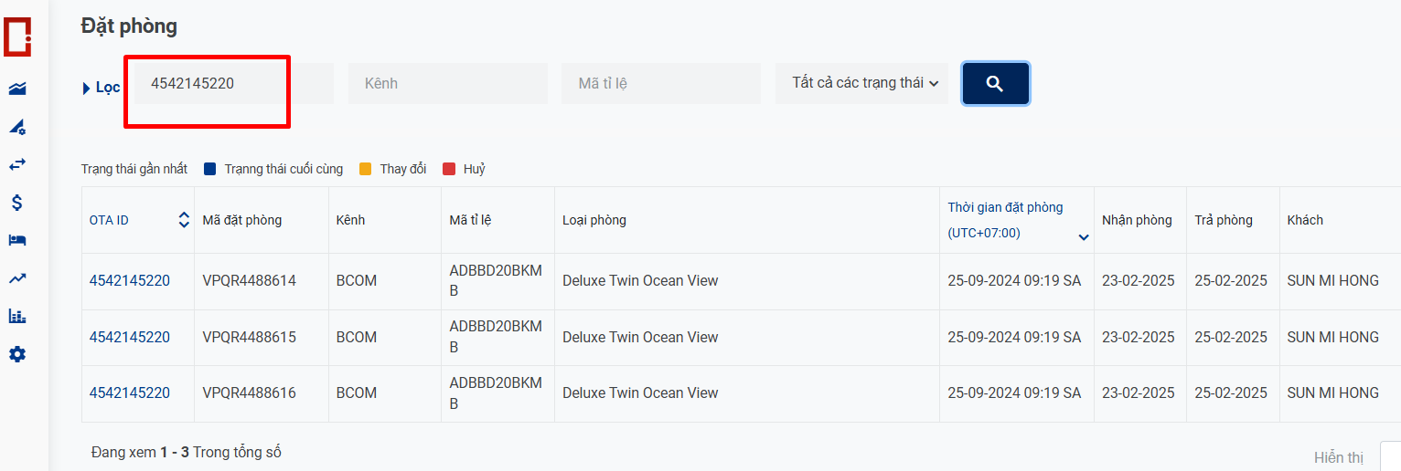1401x471 pixels.
Task: Expand the Lọc filter triangle
Action: click(86, 89)
